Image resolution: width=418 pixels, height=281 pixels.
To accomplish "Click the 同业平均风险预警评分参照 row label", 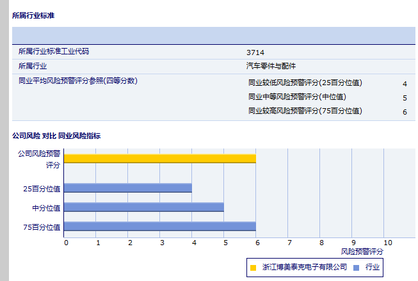I will click(x=77, y=81).
